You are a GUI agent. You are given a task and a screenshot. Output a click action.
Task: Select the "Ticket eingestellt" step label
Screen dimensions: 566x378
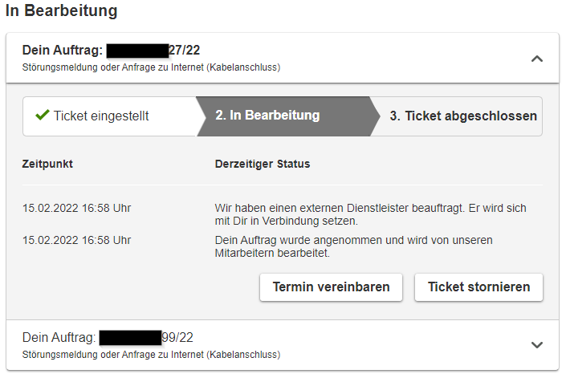tap(100, 116)
